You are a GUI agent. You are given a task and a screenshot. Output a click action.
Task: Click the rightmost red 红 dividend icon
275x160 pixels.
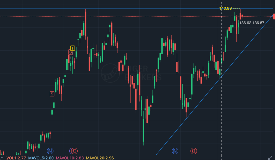[193, 151]
